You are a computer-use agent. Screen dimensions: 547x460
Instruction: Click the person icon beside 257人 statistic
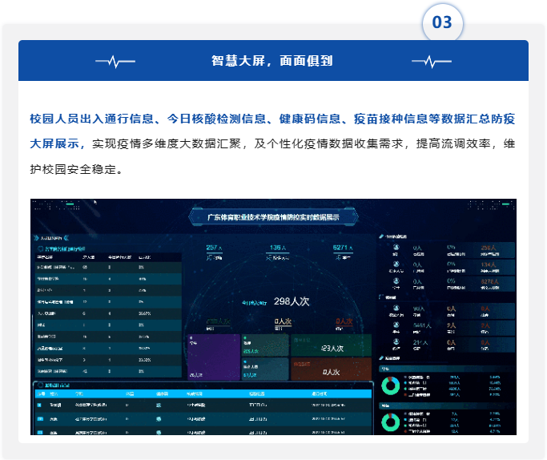tap(210, 258)
